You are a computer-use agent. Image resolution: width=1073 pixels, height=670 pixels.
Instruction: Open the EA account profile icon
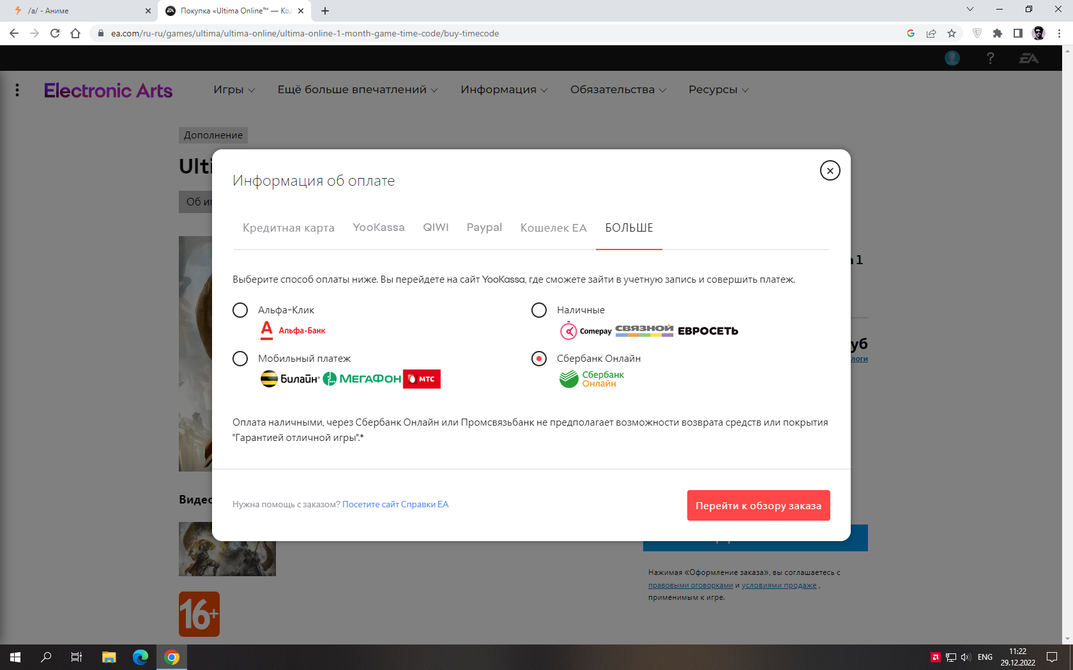[952, 58]
